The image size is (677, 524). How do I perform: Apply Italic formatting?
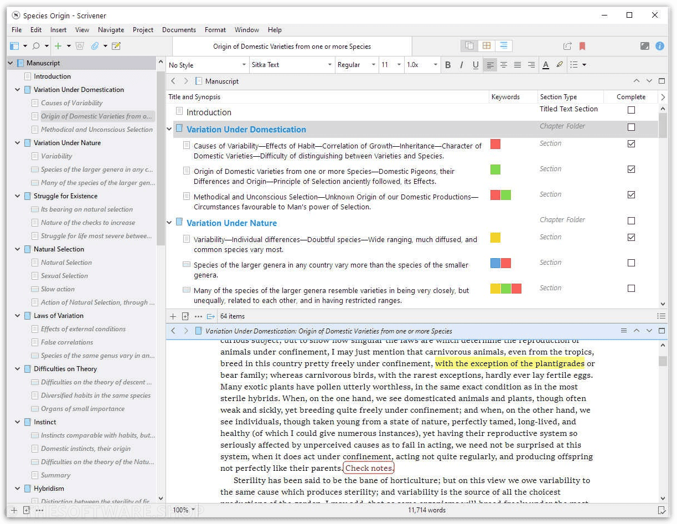point(461,65)
